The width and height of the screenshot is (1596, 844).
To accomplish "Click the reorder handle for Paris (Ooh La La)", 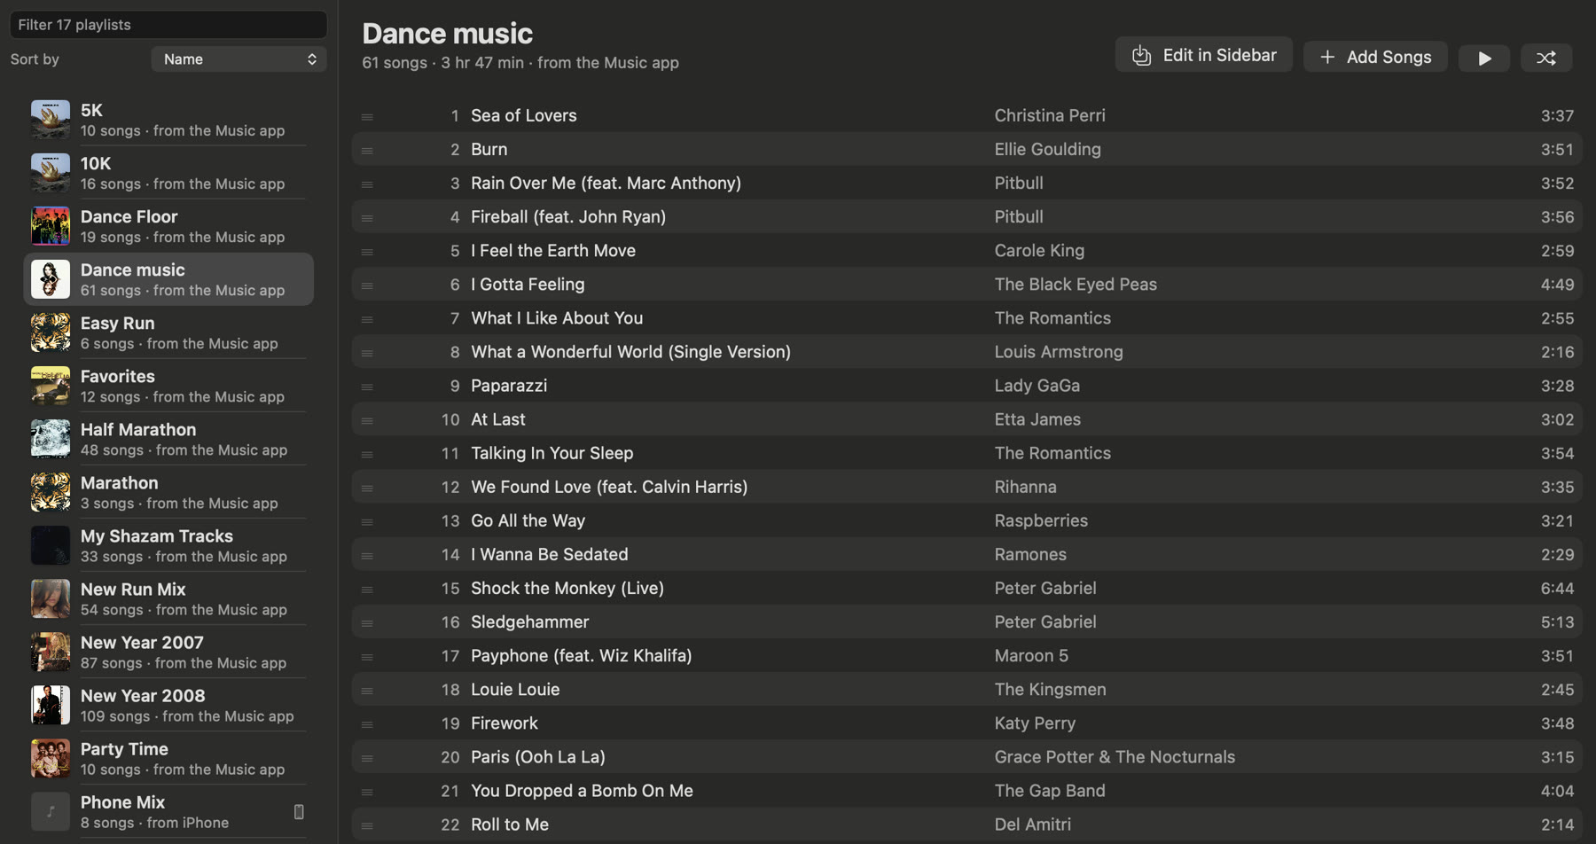I will [x=367, y=758].
